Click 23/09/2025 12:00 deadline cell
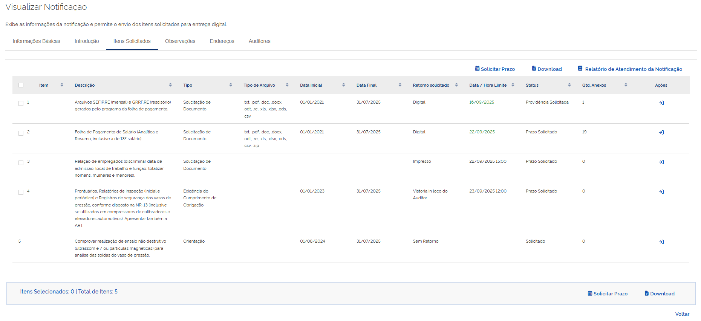This screenshot has height=321, width=701. pyautogui.click(x=488, y=191)
